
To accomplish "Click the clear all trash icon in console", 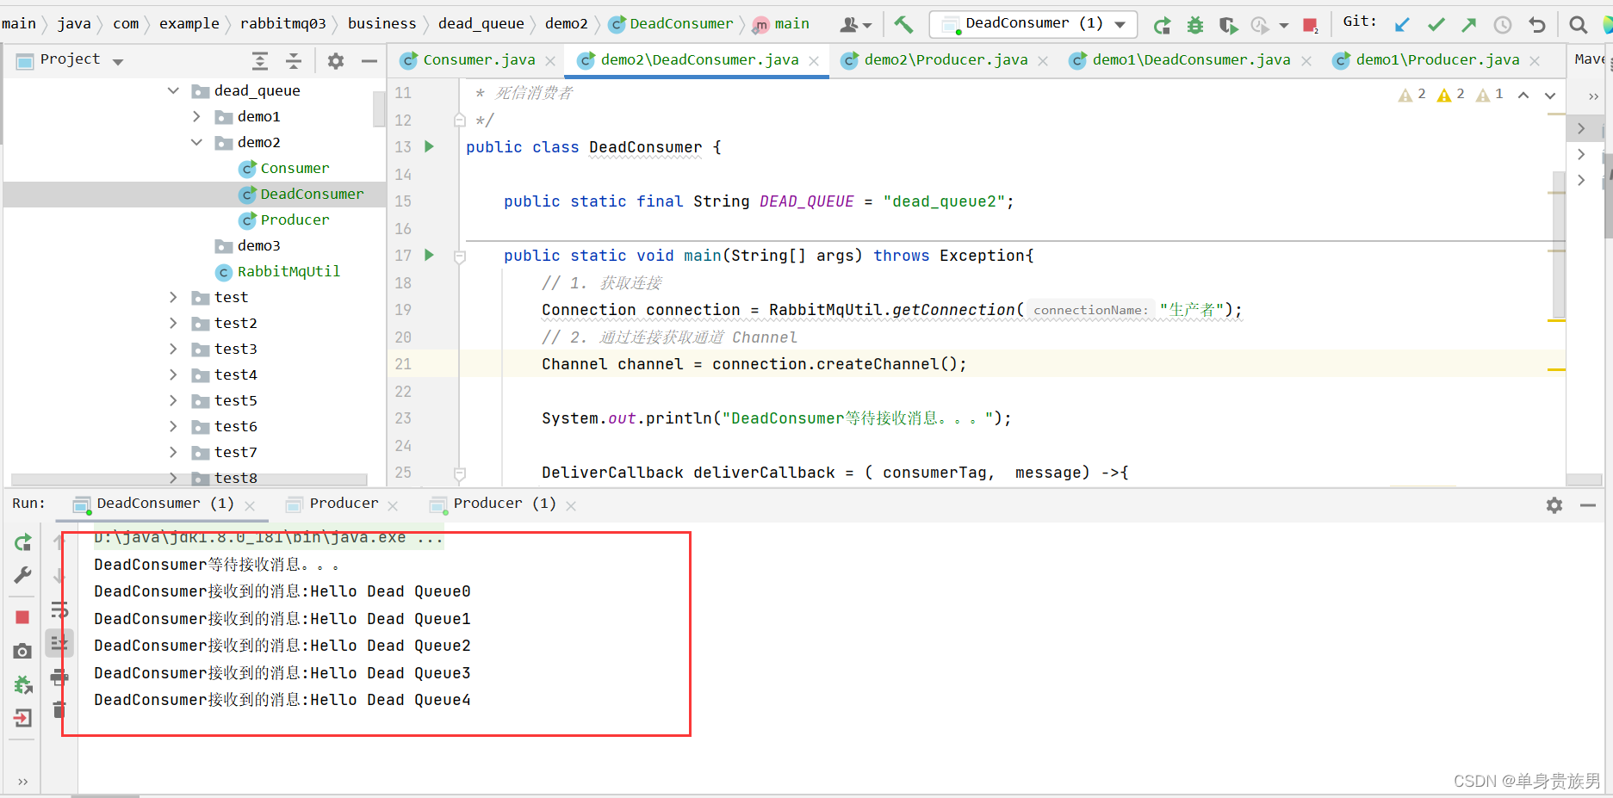I will tap(59, 709).
